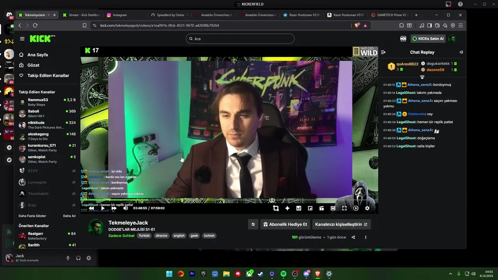Open Brave Leo AI sparkle icon
The image size is (498, 280).
click(x=445, y=25)
